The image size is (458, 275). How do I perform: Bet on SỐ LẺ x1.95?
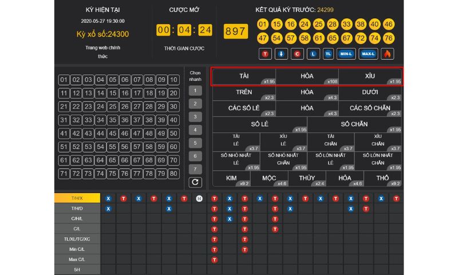pyautogui.click(x=260, y=125)
